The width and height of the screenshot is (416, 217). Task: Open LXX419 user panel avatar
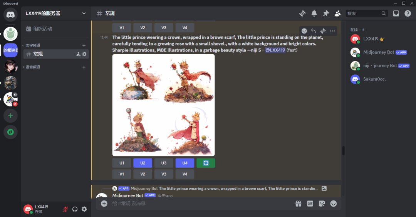coord(28,209)
